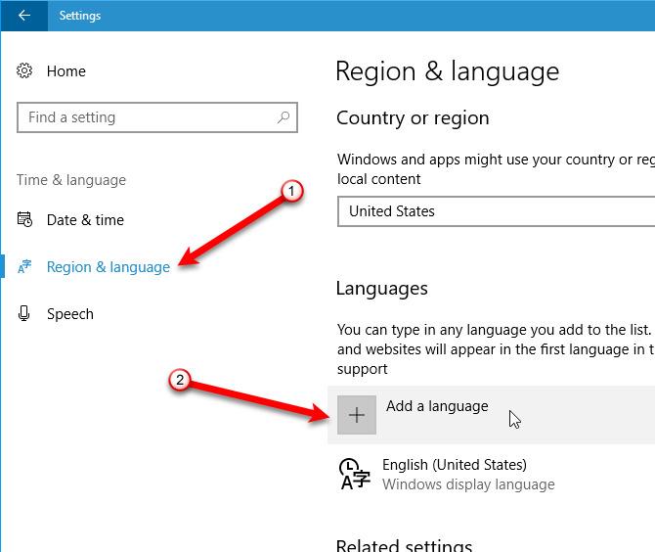Click the Date & time clock icon
This screenshot has width=655, height=552.
coord(25,220)
